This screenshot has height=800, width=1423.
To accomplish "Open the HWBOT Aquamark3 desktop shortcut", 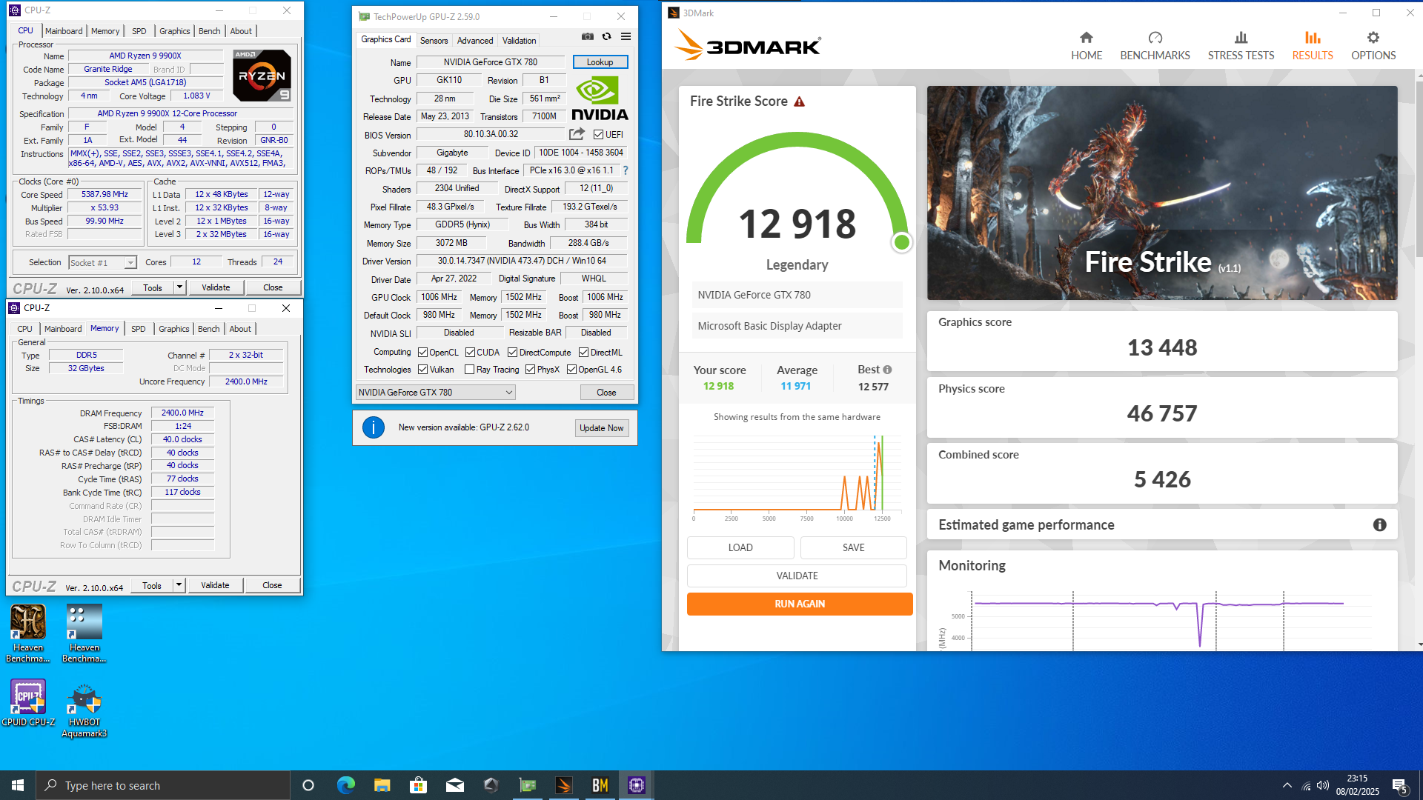I will click(x=84, y=710).
